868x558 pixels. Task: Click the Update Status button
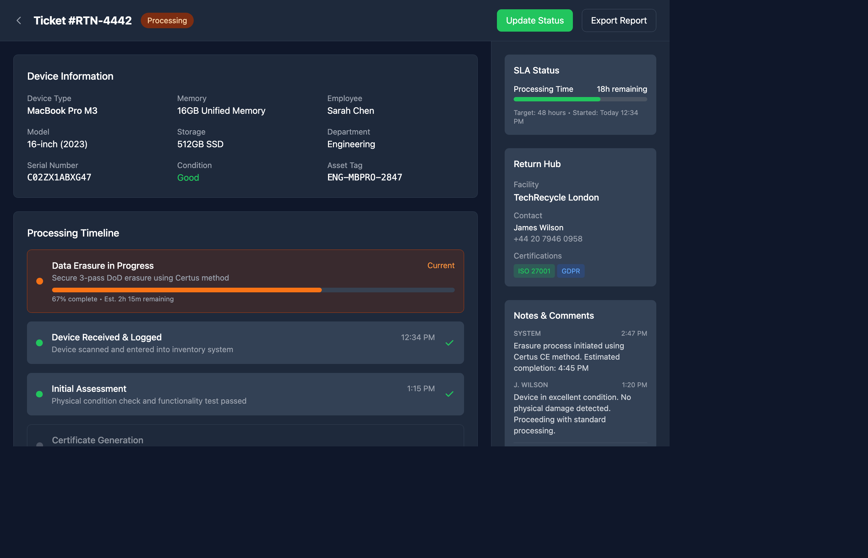pyautogui.click(x=534, y=20)
